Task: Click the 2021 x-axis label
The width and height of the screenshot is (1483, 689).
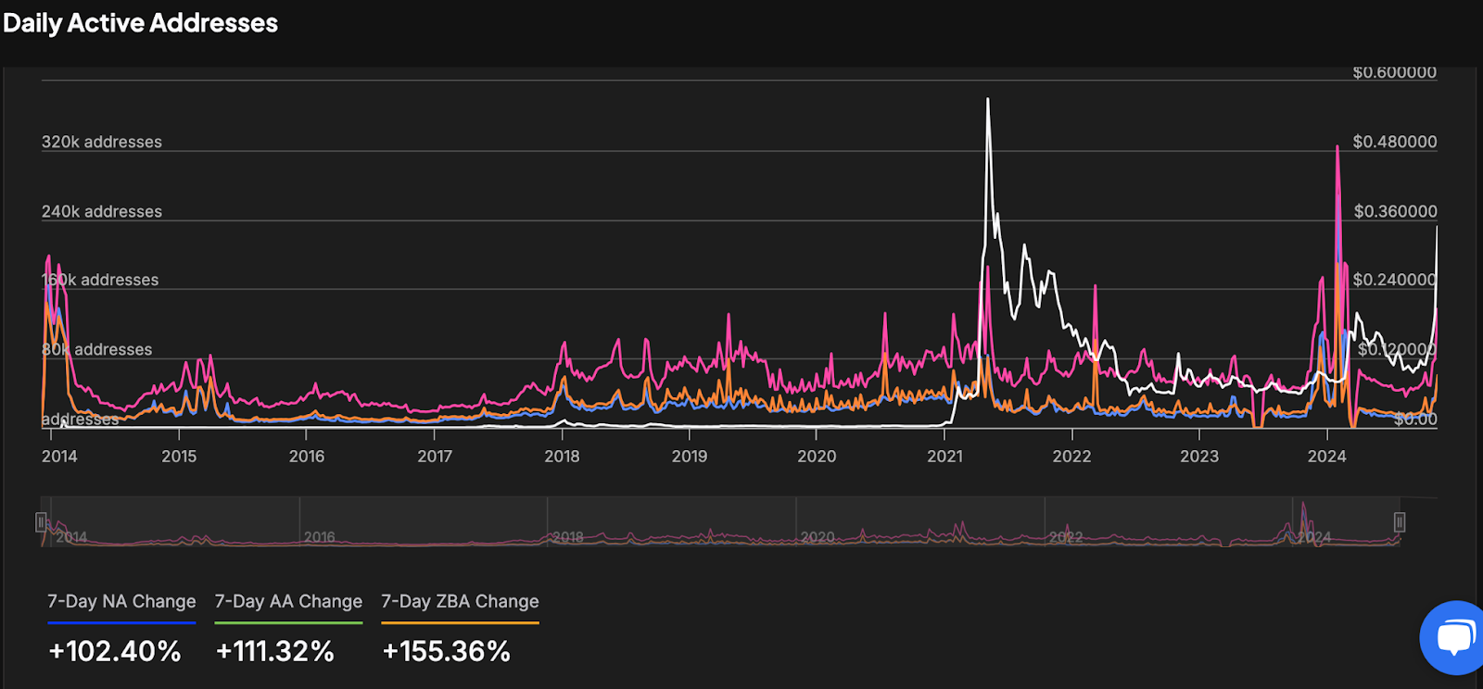Action: click(x=944, y=457)
